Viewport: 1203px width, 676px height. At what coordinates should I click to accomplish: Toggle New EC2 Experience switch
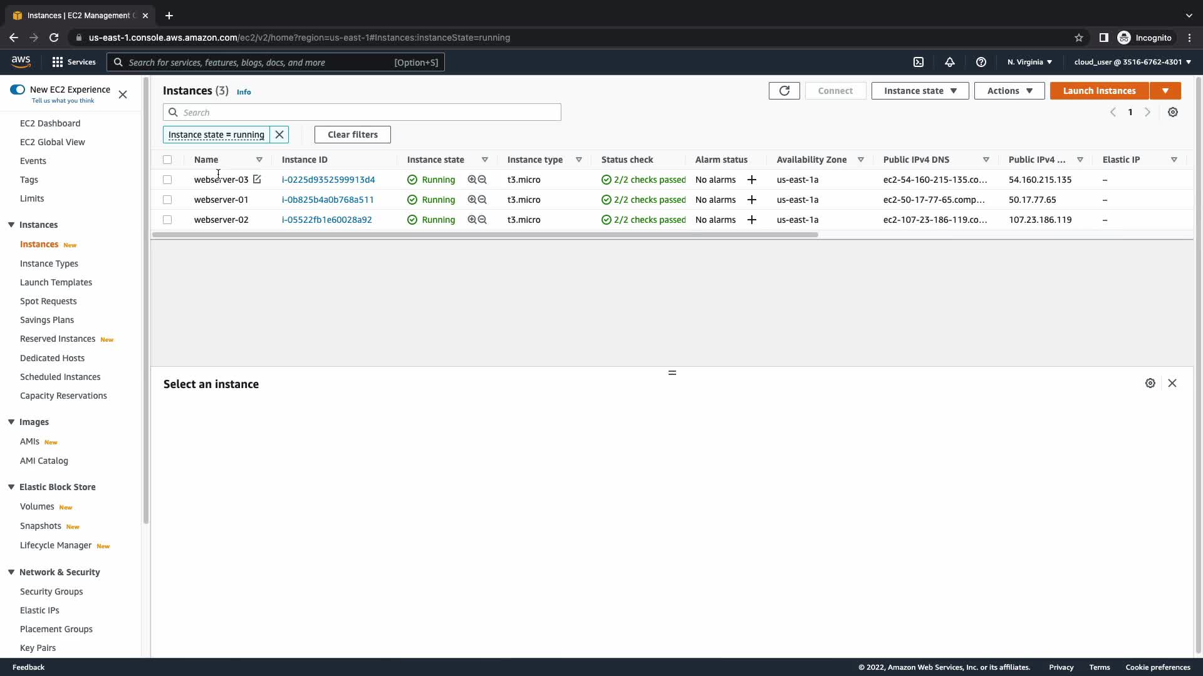(18, 90)
